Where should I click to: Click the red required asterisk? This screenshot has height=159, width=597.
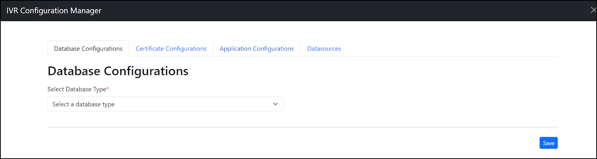coord(108,88)
